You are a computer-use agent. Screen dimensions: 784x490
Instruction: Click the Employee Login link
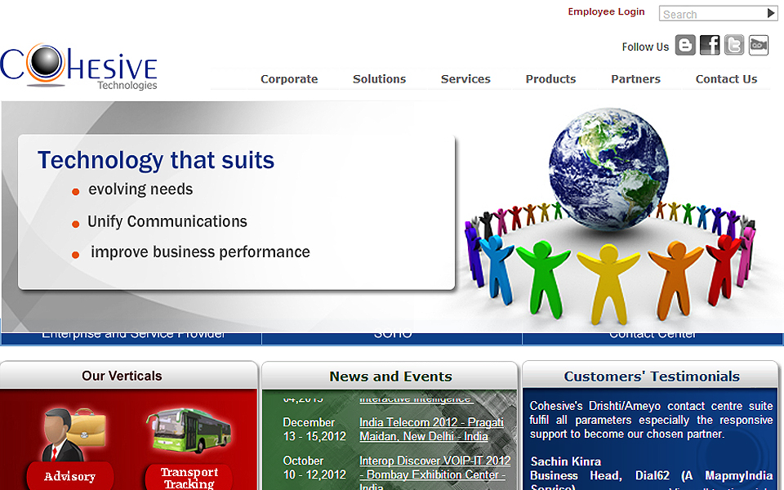[606, 12]
